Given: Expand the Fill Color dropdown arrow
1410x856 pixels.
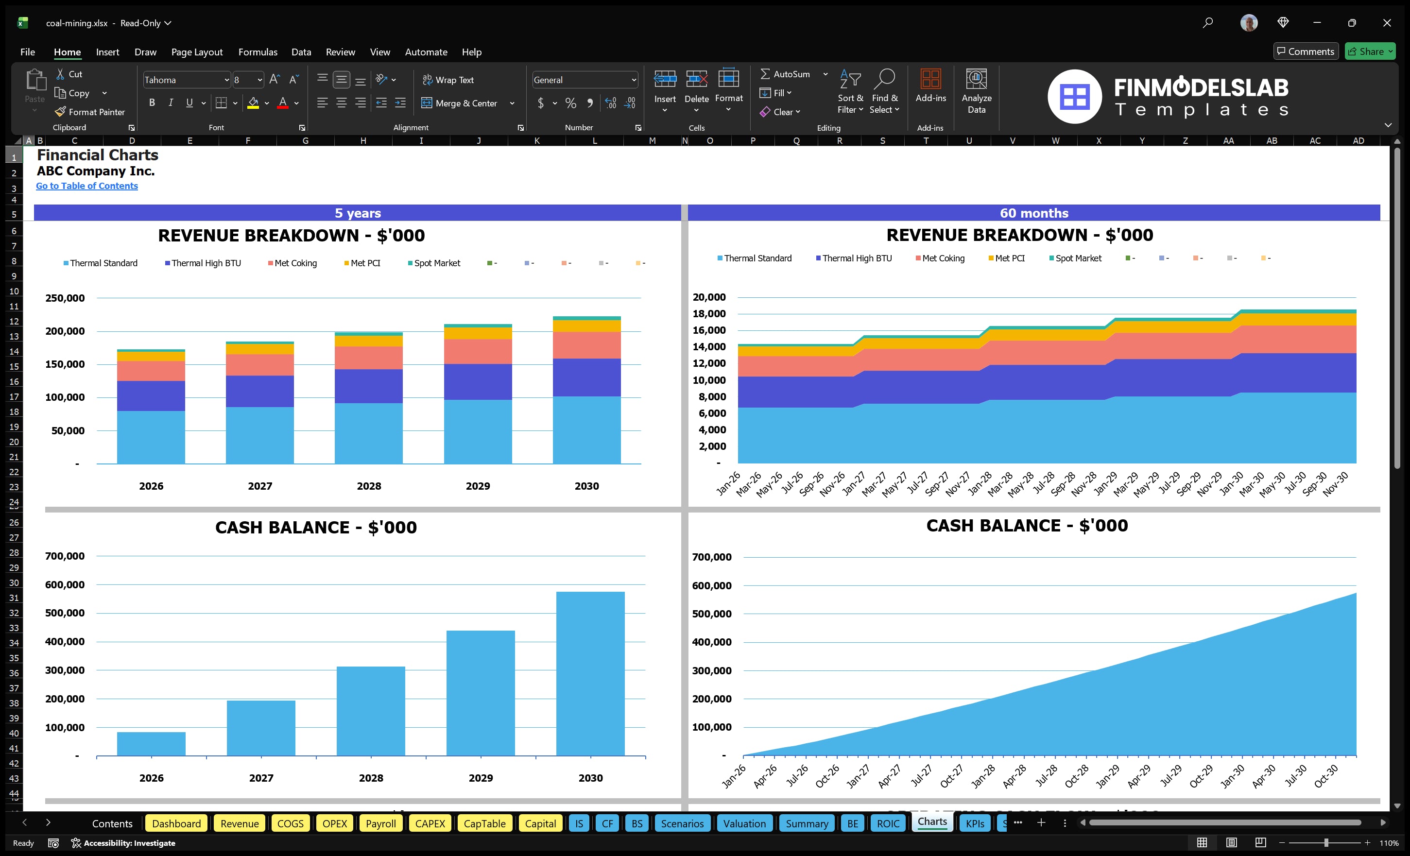Looking at the screenshot, I should (267, 103).
